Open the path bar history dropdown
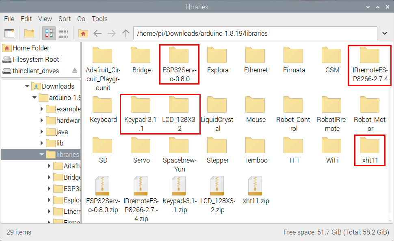The height and width of the screenshot is (241, 394). (385, 33)
